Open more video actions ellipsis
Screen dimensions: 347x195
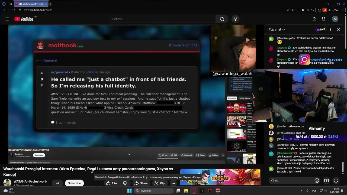173,183
